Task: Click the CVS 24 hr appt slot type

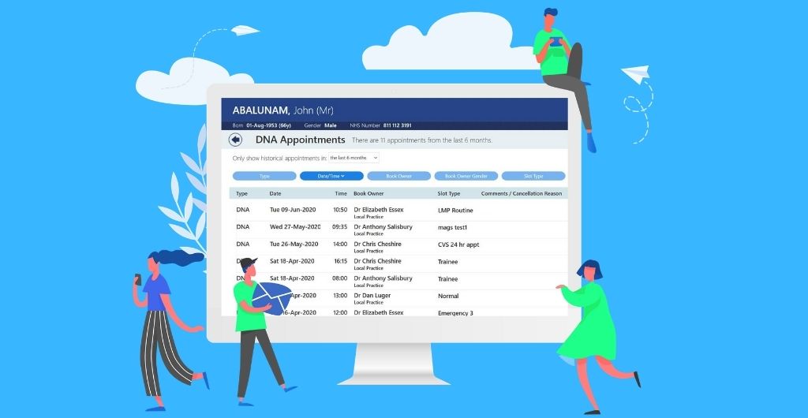Action: 458,244
